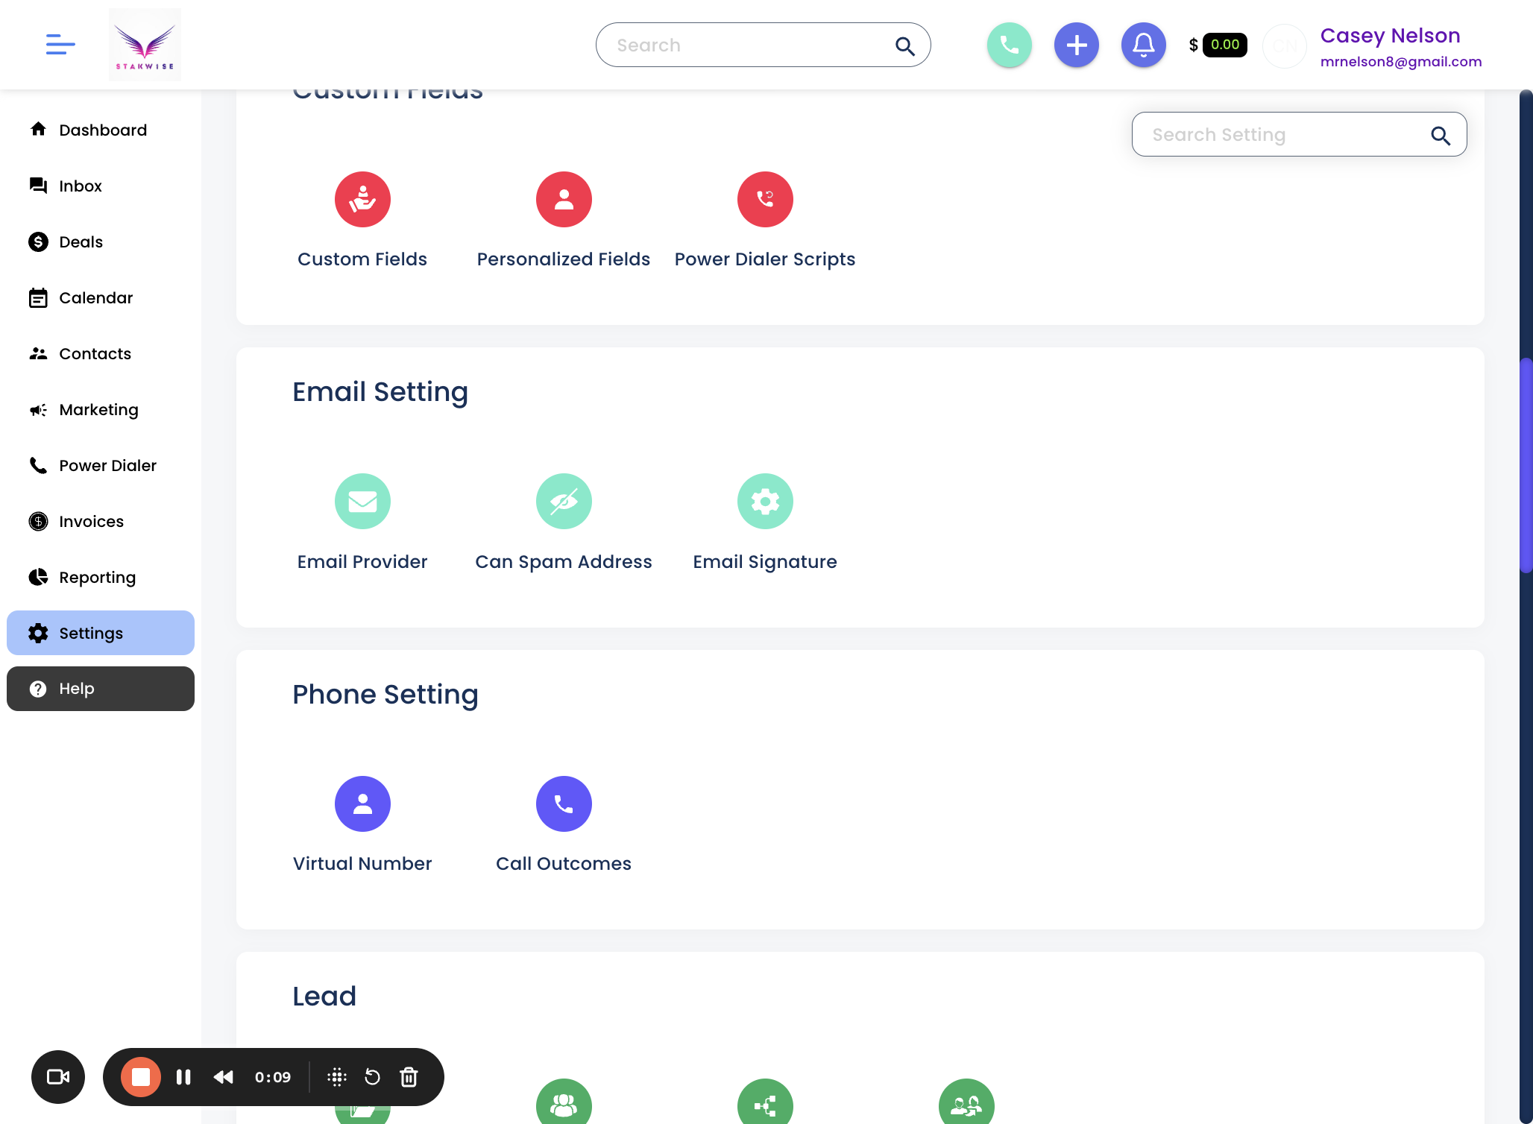The height and width of the screenshot is (1124, 1533).
Task: Open Marketing in sidebar
Action: click(101, 409)
